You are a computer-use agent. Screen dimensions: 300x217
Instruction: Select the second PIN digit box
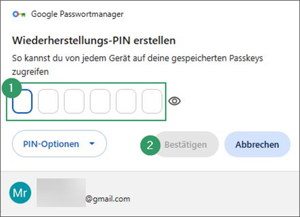tap(48, 101)
